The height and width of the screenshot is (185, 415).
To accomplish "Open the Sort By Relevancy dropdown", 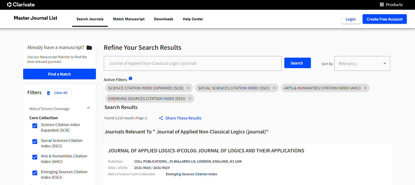I will 362,63.
